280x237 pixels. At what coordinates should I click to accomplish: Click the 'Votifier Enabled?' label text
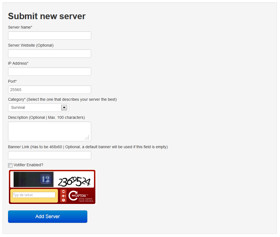pos(28,165)
